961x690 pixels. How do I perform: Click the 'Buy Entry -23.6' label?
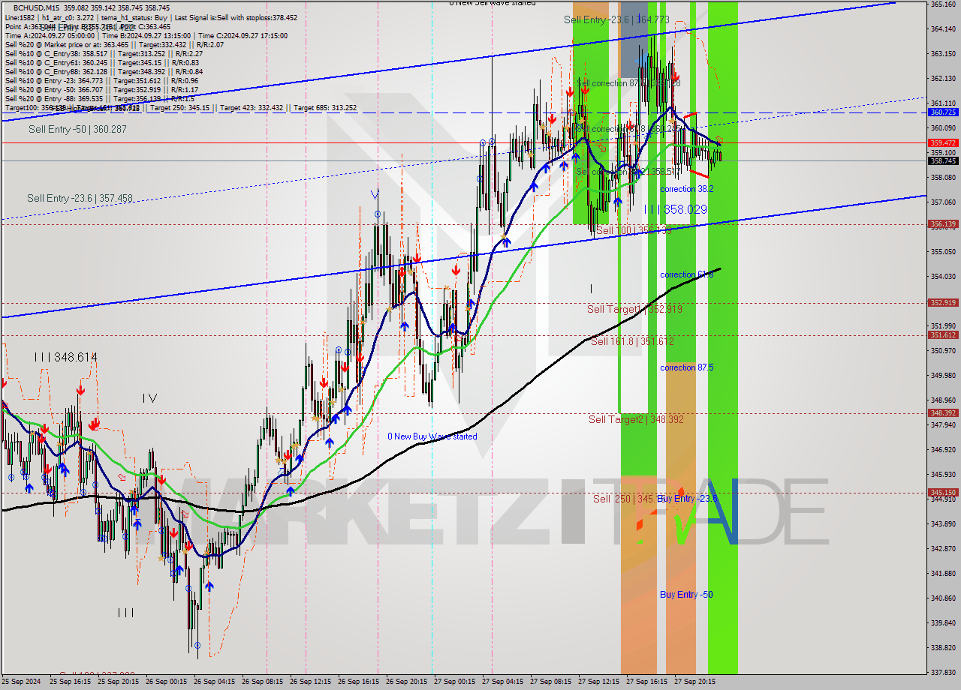pos(687,499)
